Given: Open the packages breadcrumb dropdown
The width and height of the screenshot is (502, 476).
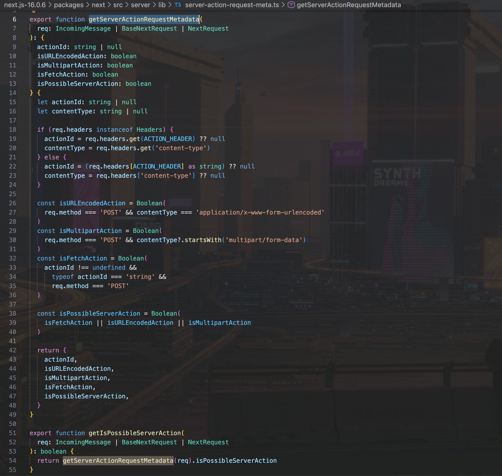Looking at the screenshot, I should 69,5.
